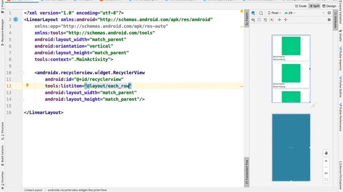
Task: Open the Palette side panel
Action: 247,18
